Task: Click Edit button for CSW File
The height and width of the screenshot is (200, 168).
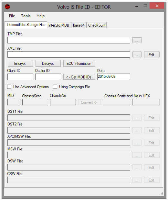Action: tap(152, 180)
